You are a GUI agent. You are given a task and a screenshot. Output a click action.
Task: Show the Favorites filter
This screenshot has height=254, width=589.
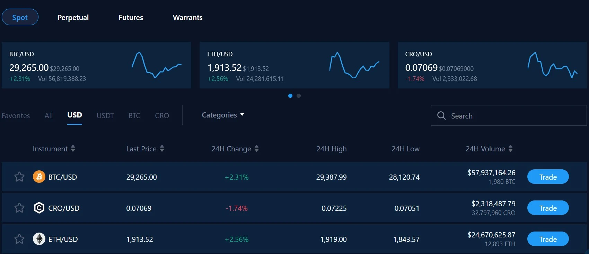click(16, 115)
